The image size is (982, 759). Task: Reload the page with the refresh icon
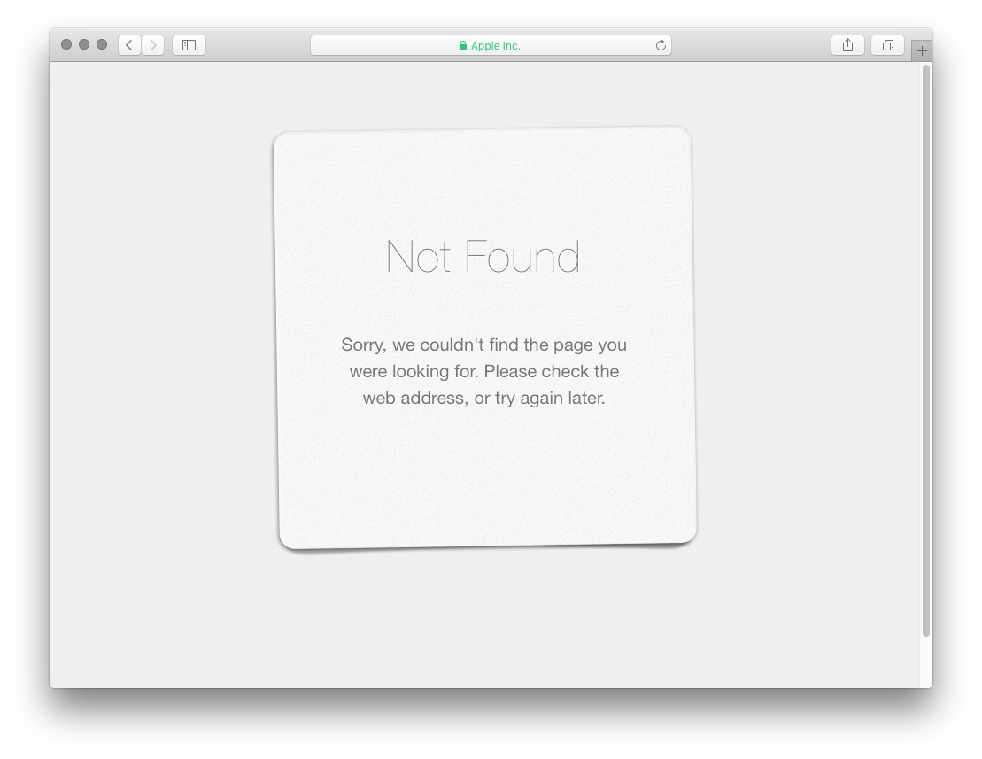point(660,45)
